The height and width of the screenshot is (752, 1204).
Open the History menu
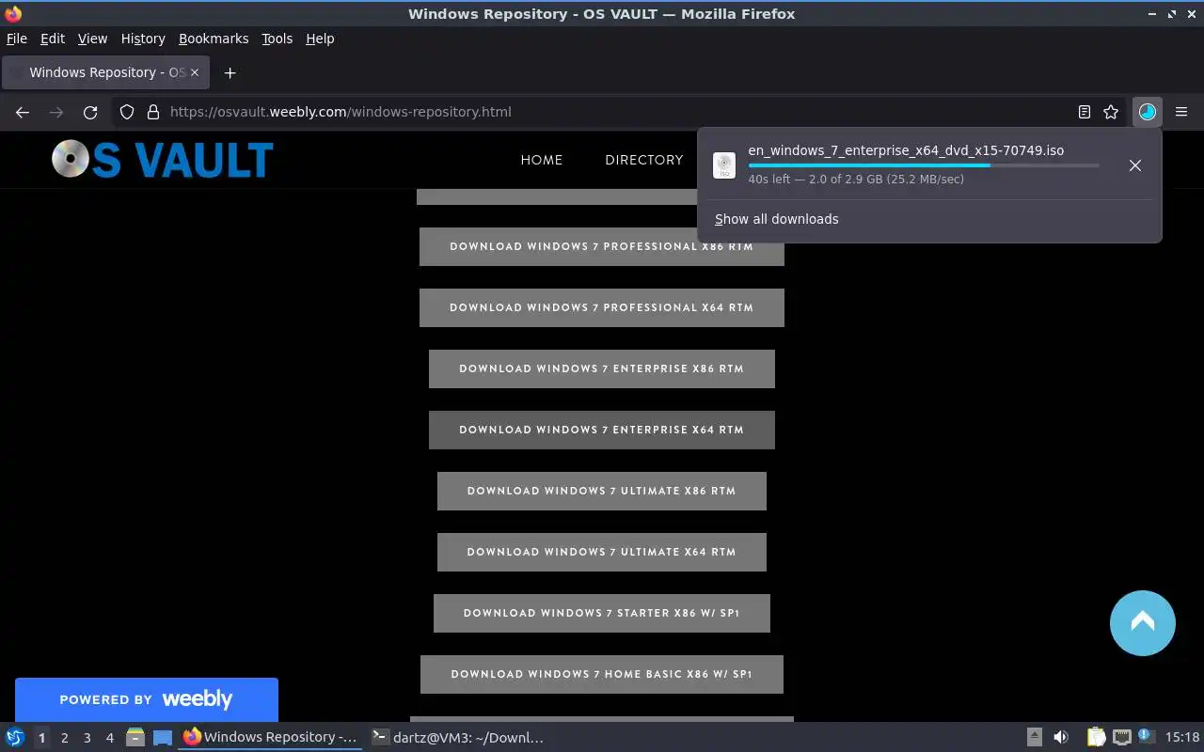pos(143,39)
